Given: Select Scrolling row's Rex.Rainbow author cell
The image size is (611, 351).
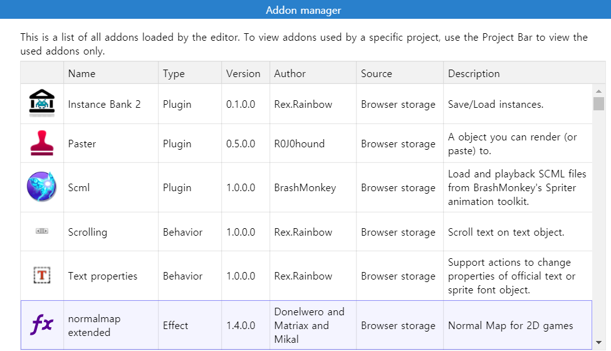Looking at the screenshot, I should (313, 232).
